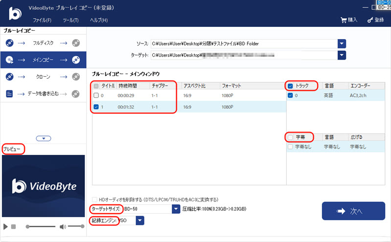Play the preview video

[5, 226]
